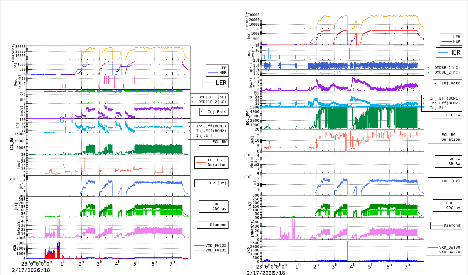Click the ECL_BW y-axis title
The image size is (468, 275).
[11, 144]
